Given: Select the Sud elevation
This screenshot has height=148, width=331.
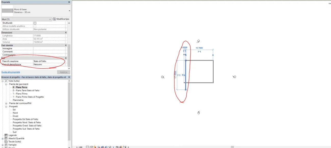Looking at the screenshot, I should pos(15,132).
